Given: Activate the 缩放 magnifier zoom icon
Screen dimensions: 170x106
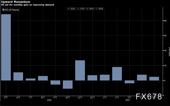Looking at the screenshot, I should click(x=96, y=9).
